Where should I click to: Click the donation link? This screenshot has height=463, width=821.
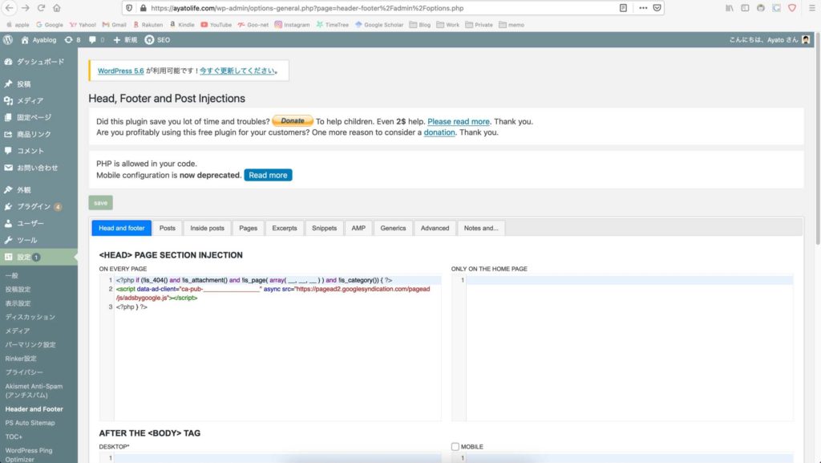439,132
